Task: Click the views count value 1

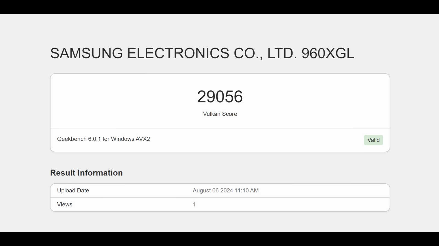Action: tap(194, 204)
